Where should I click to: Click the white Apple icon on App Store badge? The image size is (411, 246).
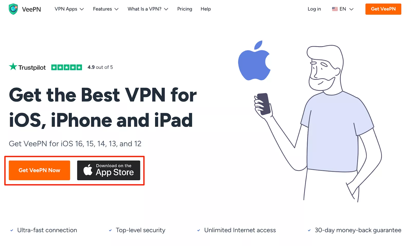point(88,170)
